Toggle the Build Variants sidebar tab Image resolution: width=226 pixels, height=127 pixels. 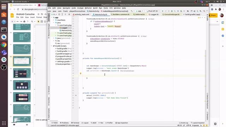click(49, 114)
